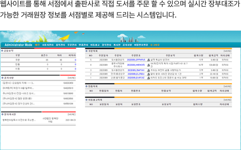Open MORE link in 문의게시판 side panel
The image size is (241, 150).
click(71, 114)
